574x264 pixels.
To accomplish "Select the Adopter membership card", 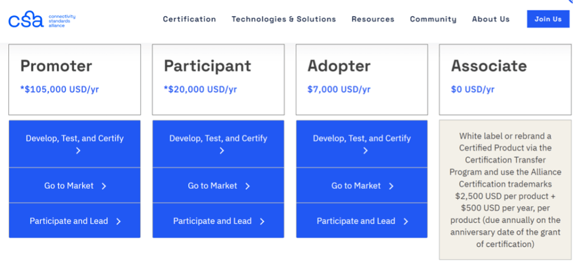I will pos(362,79).
